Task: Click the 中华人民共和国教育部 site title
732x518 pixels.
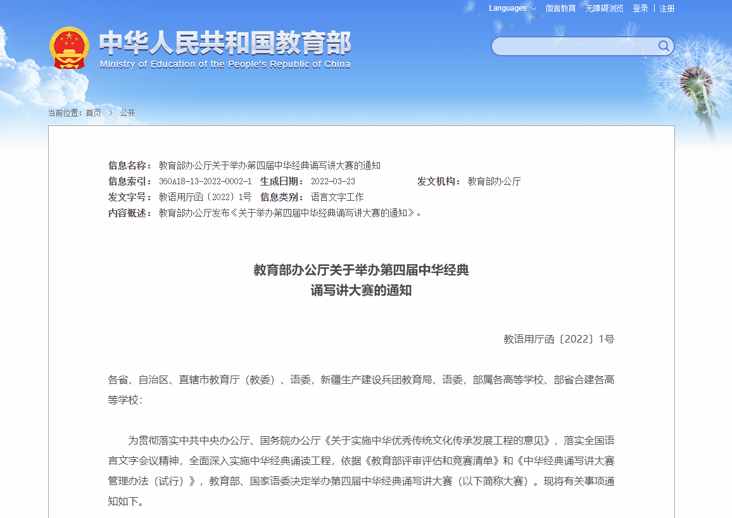Action: 225,43
